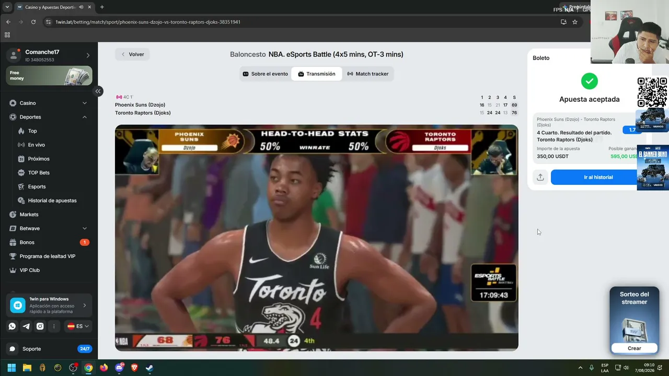Open Brave browser from the taskbar
Image resolution: width=669 pixels, height=376 pixels.
click(x=134, y=368)
